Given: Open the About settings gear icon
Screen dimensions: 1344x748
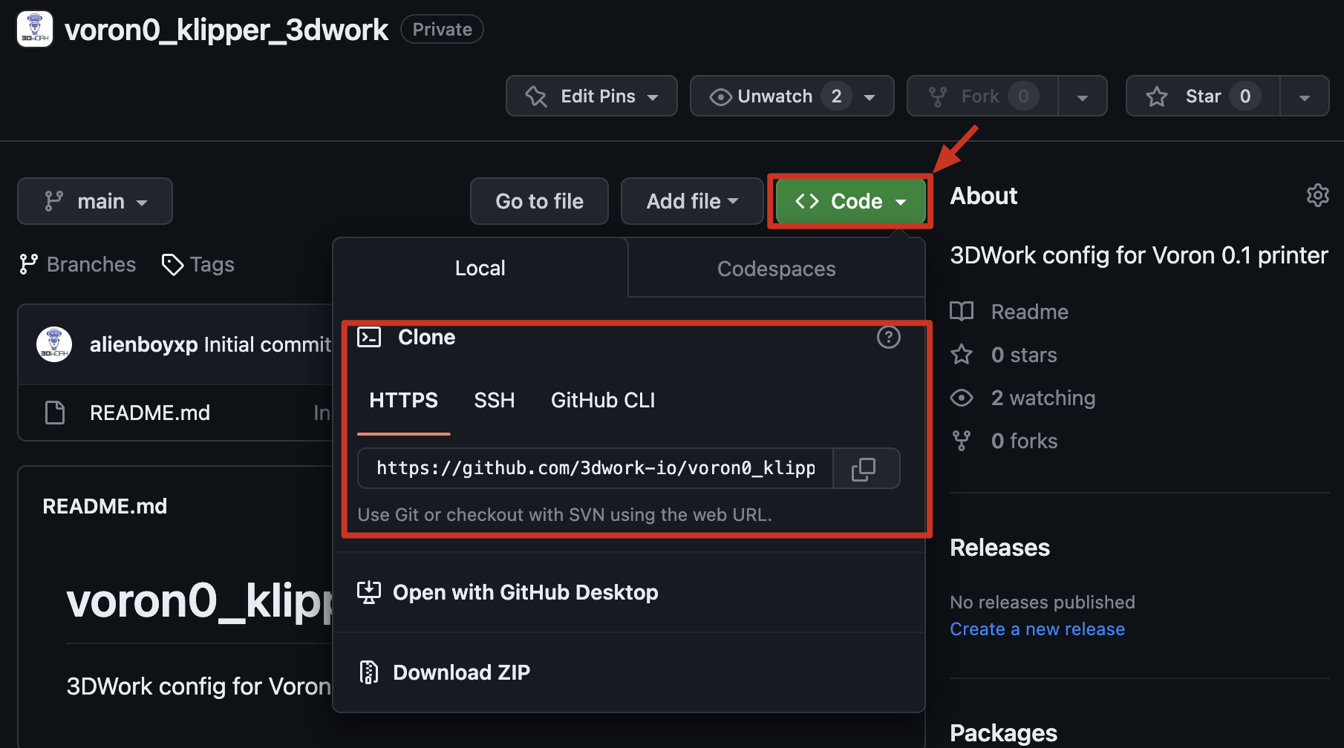Looking at the screenshot, I should coord(1317,196).
